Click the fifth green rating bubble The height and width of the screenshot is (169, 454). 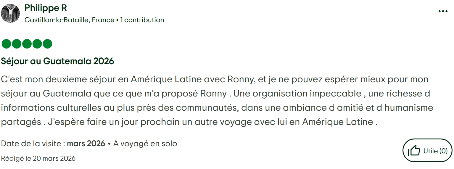pyautogui.click(x=47, y=44)
